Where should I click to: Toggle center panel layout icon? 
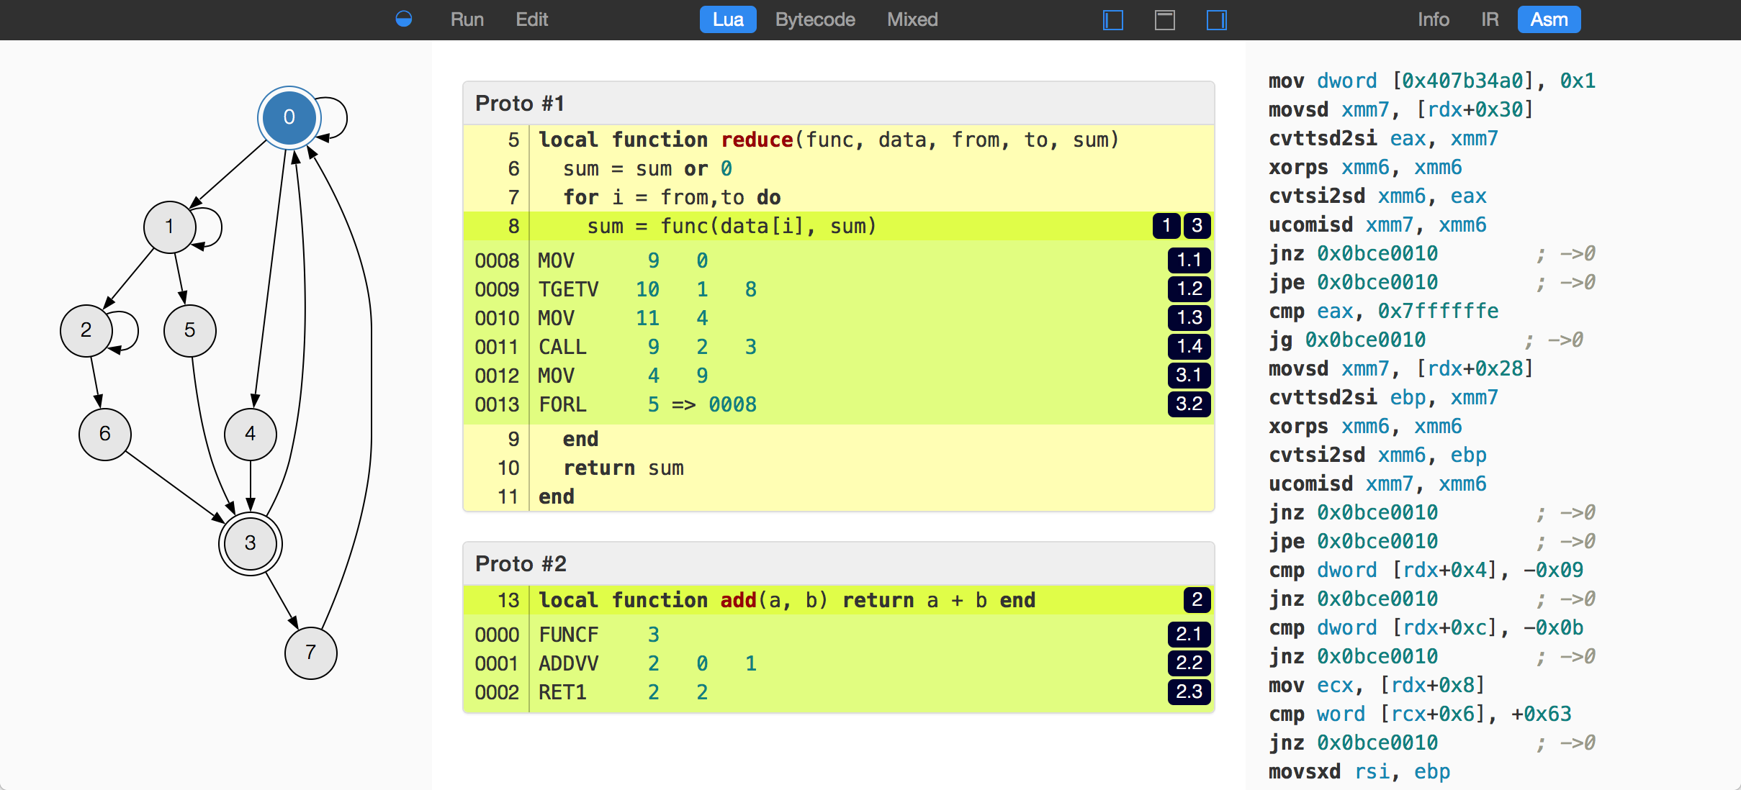pyautogui.click(x=1165, y=19)
